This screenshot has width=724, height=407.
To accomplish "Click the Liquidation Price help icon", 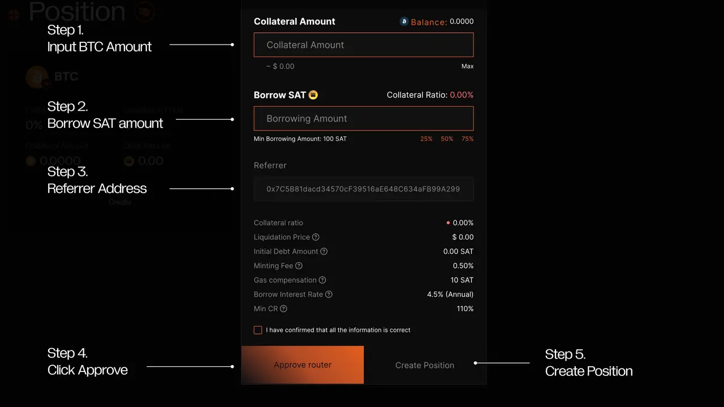I will click(x=316, y=237).
